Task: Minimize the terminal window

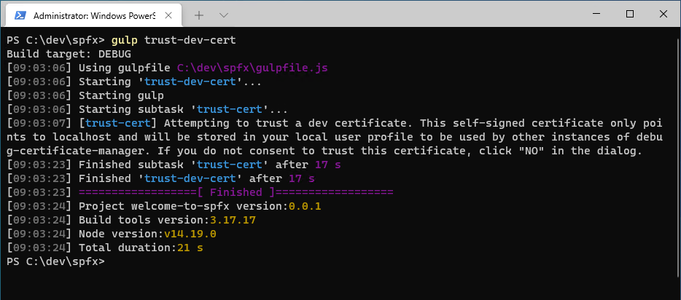Action: click(596, 14)
